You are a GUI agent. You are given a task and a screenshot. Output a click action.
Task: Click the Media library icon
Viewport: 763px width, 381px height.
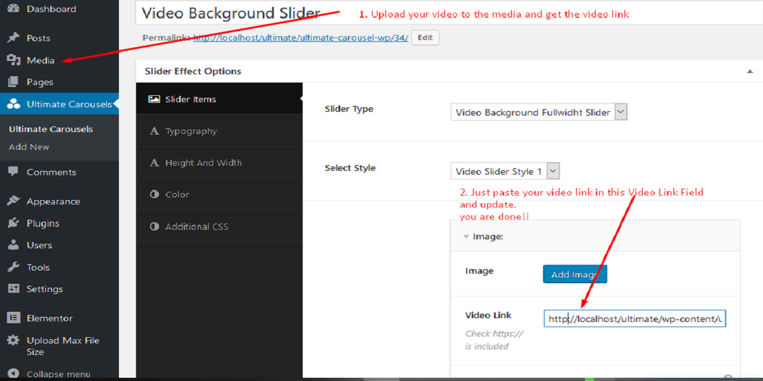tap(13, 60)
